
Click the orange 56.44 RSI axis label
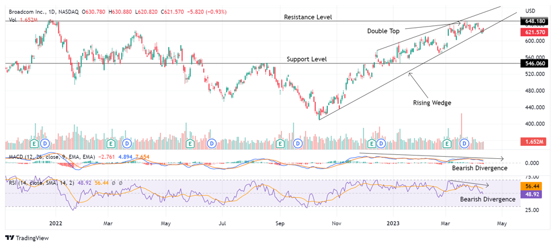point(532,186)
